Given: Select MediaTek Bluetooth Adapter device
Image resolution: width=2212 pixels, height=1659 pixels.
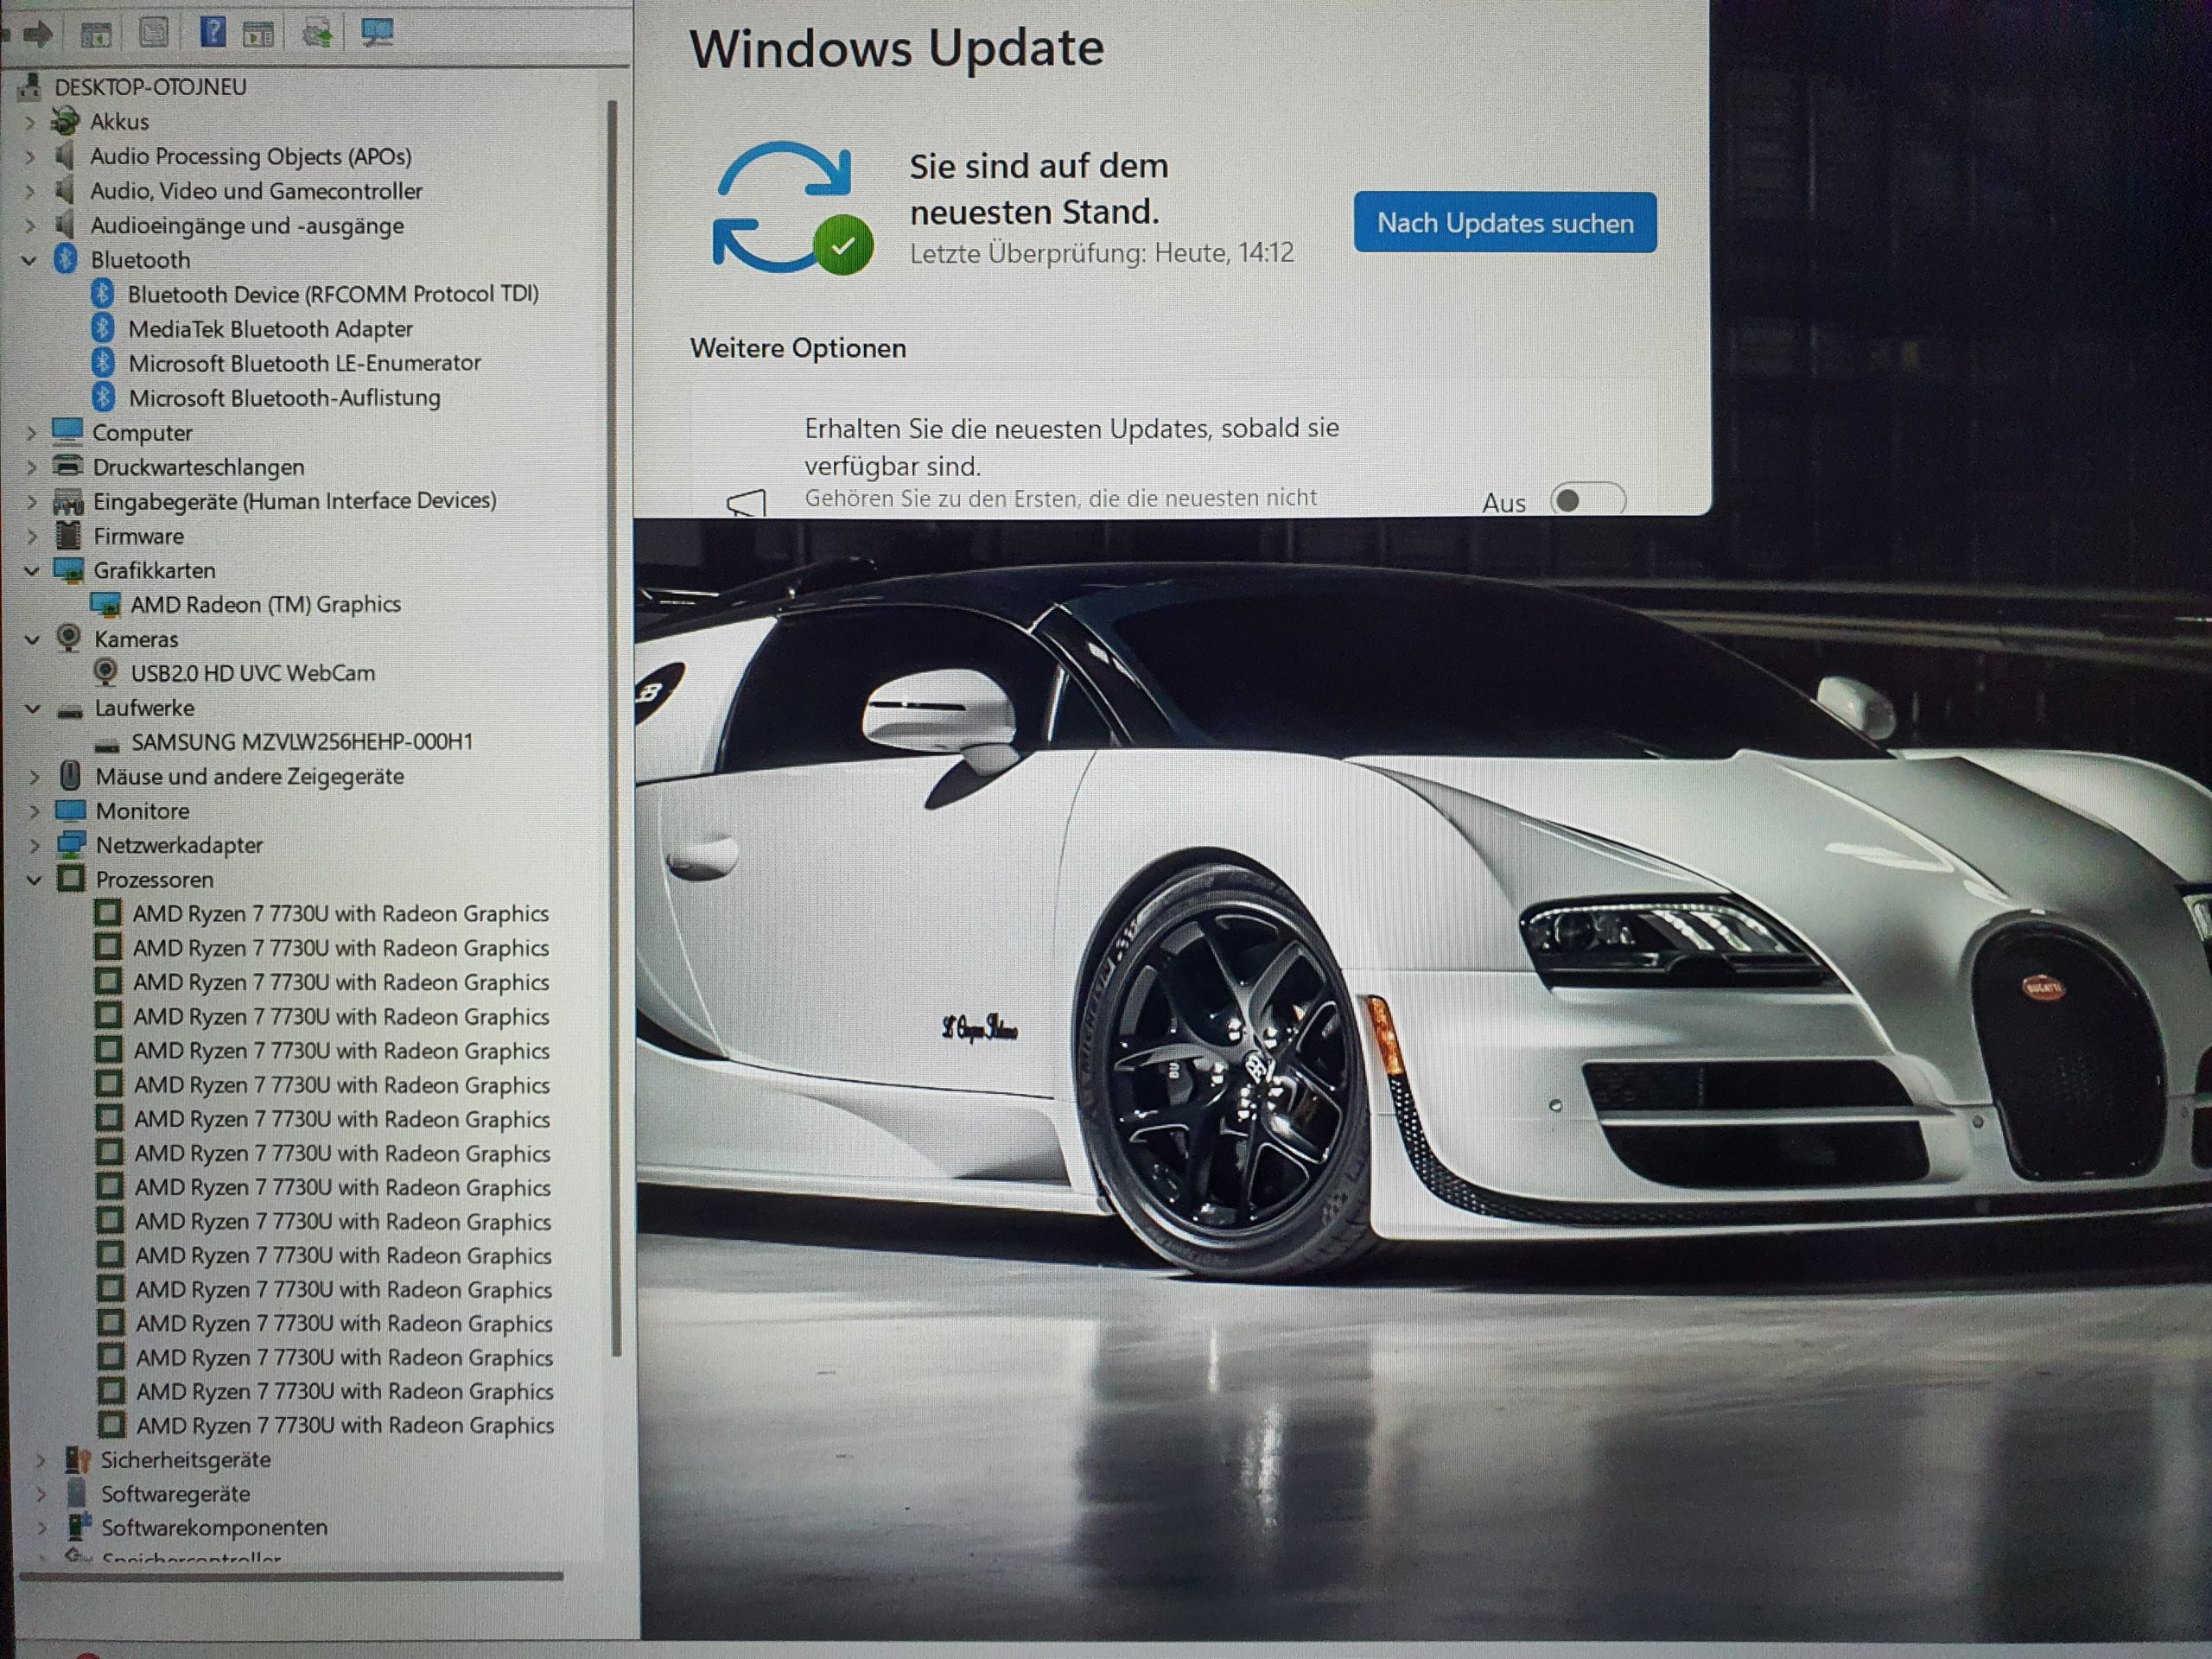Looking at the screenshot, I should pyautogui.click(x=270, y=329).
